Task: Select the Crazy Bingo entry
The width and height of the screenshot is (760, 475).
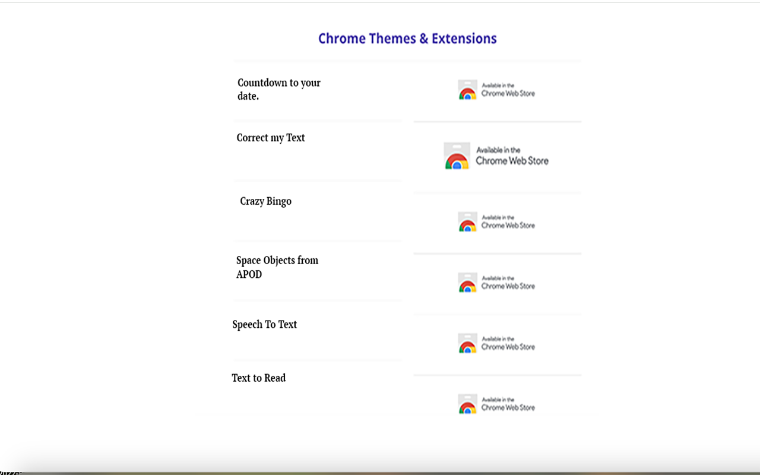Action: 266,201
